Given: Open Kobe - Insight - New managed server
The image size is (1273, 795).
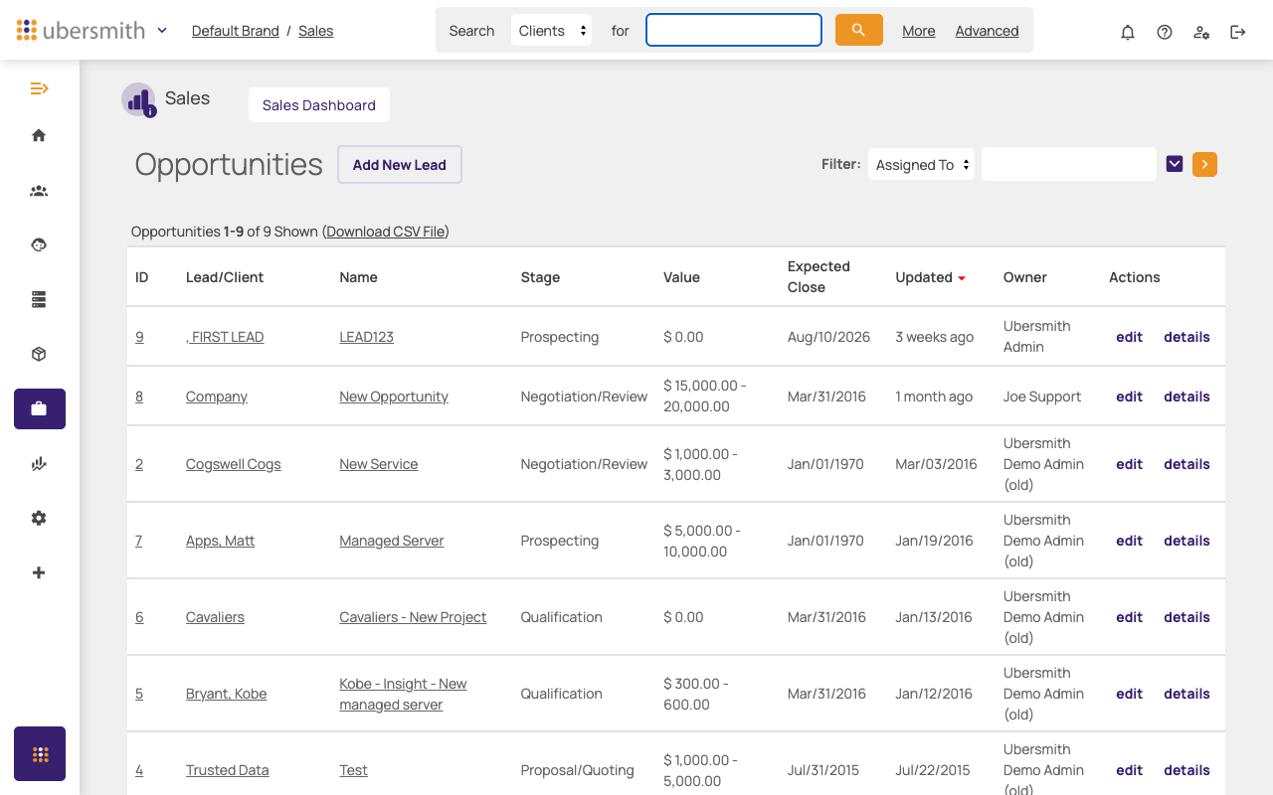Looking at the screenshot, I should [403, 694].
